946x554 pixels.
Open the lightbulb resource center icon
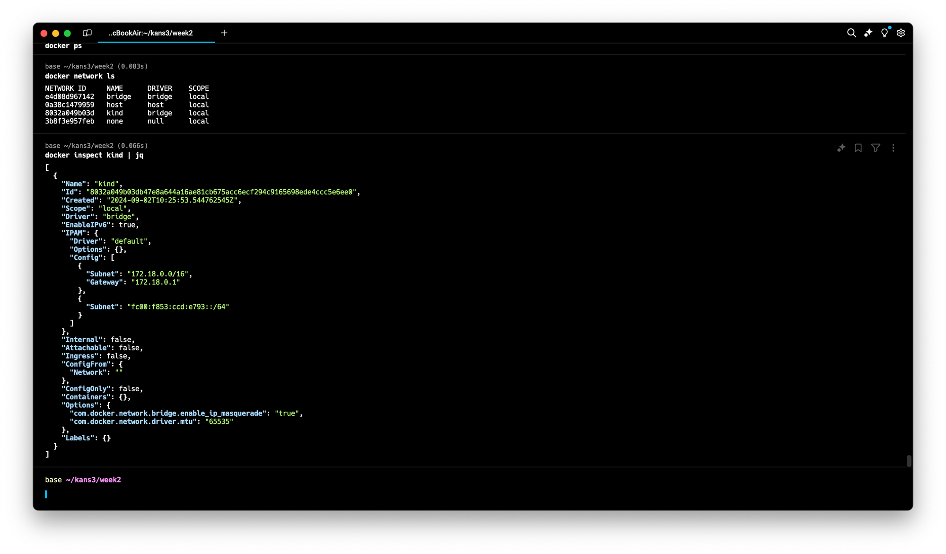coord(885,33)
